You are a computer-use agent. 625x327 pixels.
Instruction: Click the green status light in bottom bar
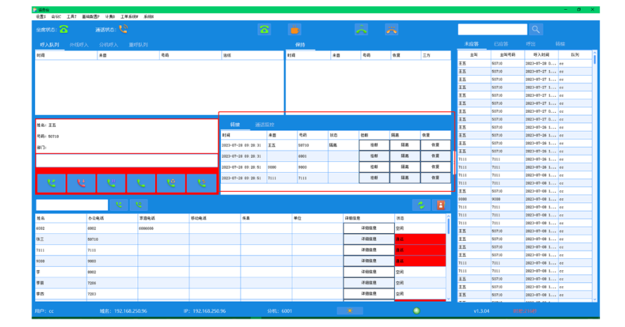pyautogui.click(x=417, y=310)
